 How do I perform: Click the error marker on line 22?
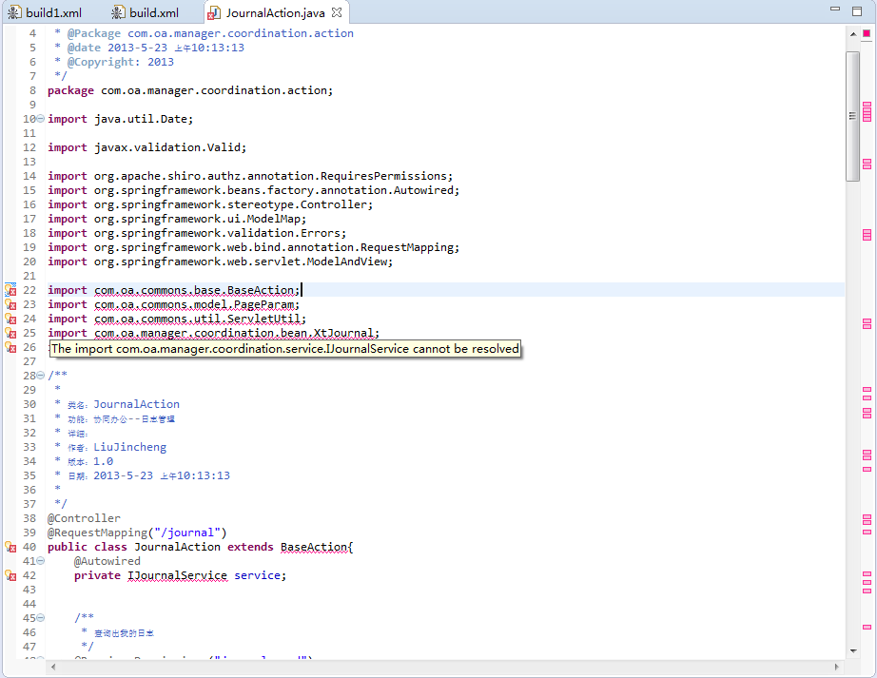(x=10, y=290)
